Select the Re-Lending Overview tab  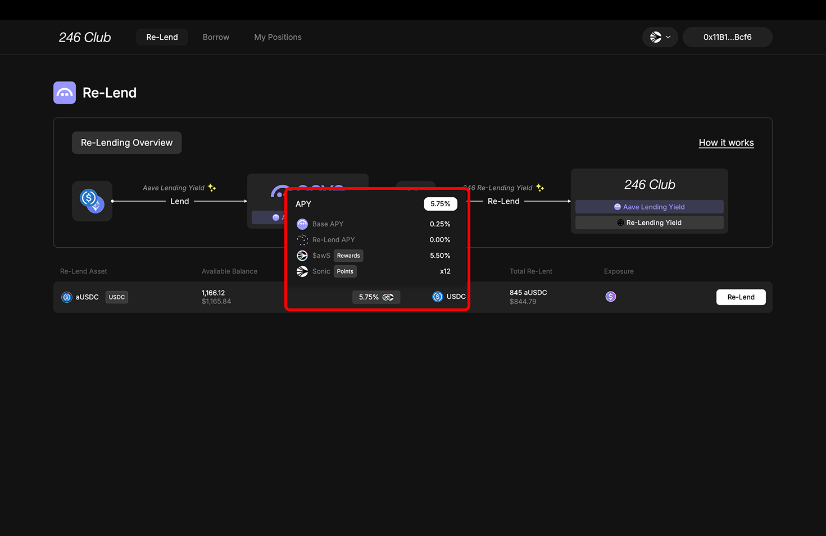coord(126,143)
